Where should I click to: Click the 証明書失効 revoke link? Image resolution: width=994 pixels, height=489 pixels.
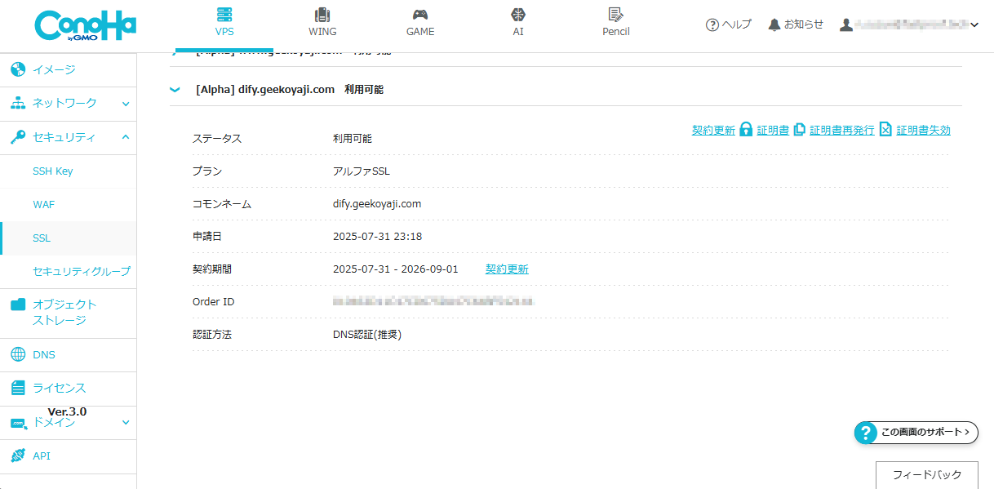[923, 130]
